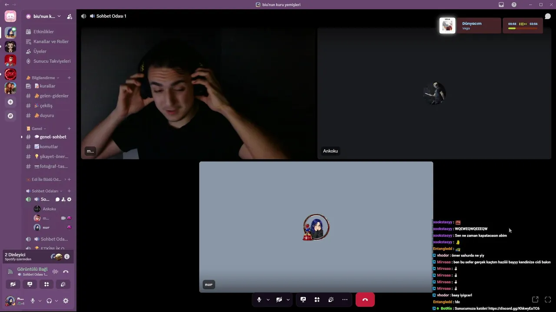Go back with the title bar arrow
Image resolution: width=556 pixels, height=312 pixels.
click(7, 5)
